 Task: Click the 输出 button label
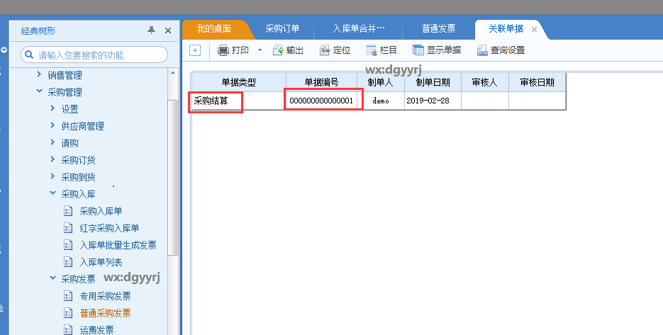pos(295,50)
